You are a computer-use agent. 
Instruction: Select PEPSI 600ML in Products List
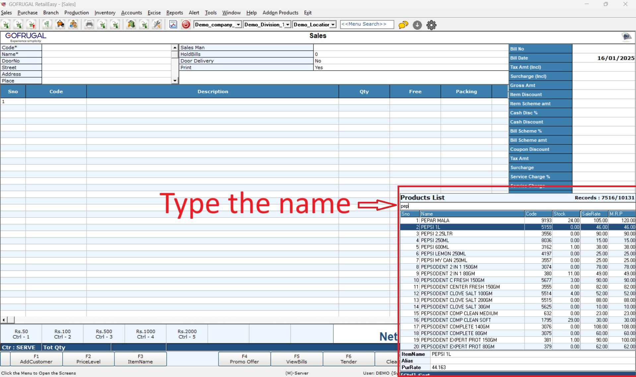tap(435, 247)
